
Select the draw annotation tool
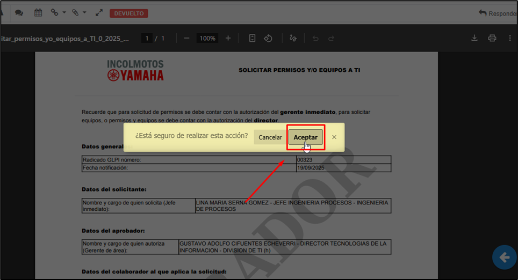point(293,38)
